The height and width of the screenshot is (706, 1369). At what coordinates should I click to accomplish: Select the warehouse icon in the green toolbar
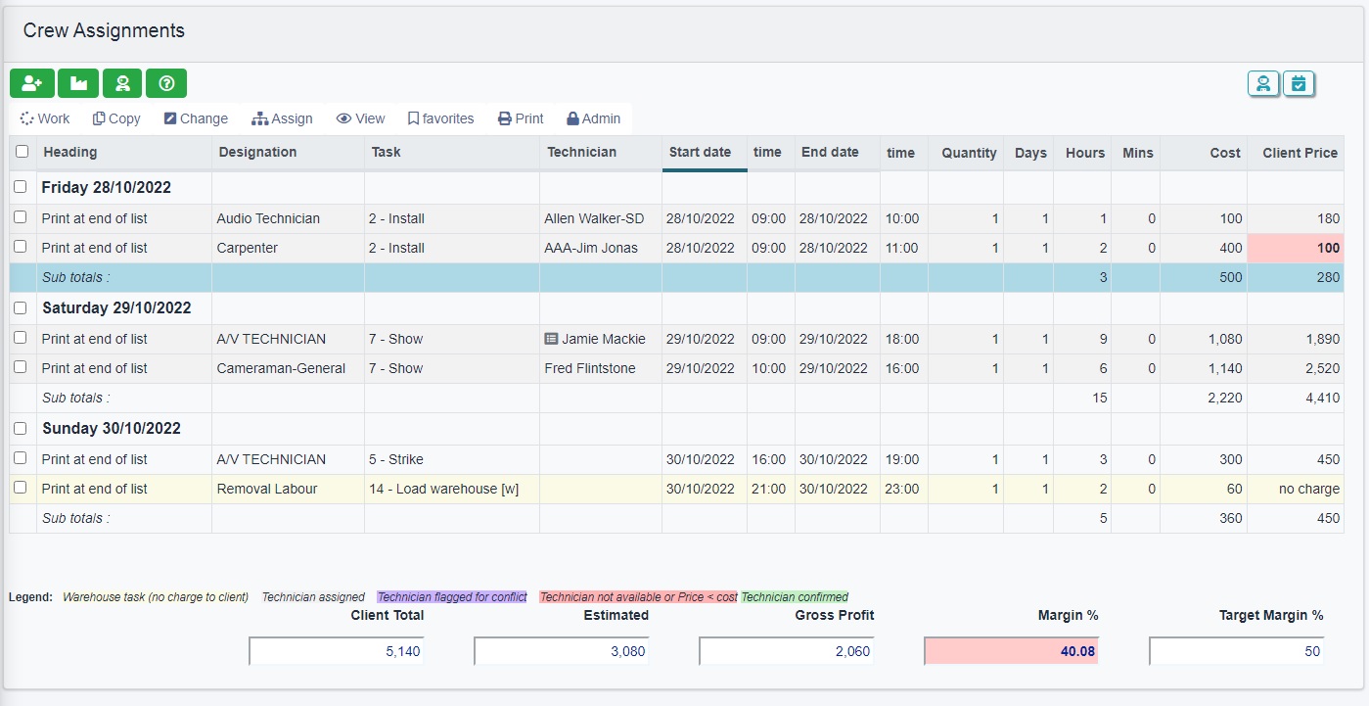tap(77, 83)
